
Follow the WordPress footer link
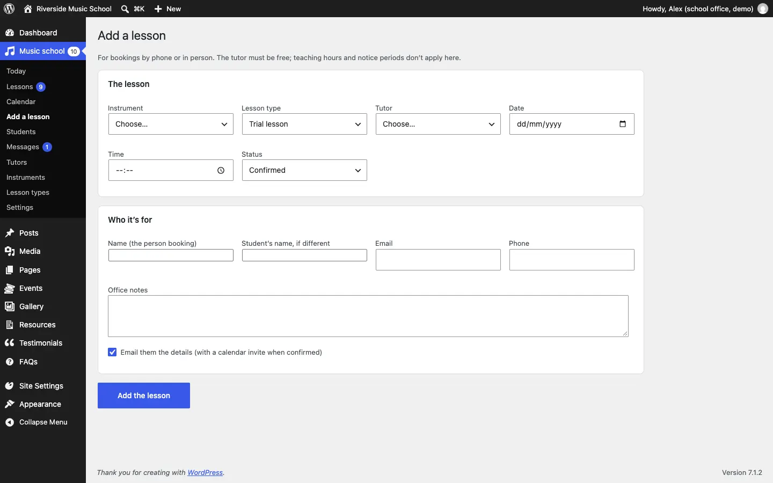point(205,473)
